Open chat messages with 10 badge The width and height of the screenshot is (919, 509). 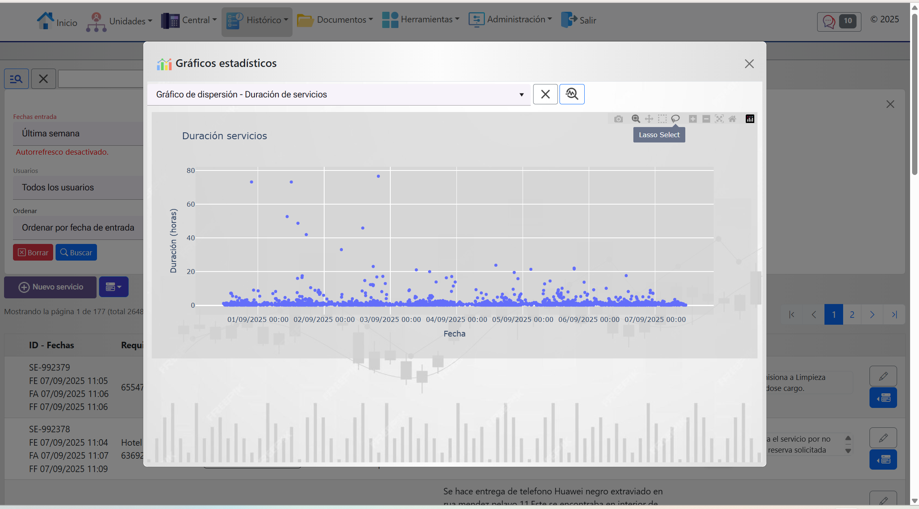(x=839, y=21)
